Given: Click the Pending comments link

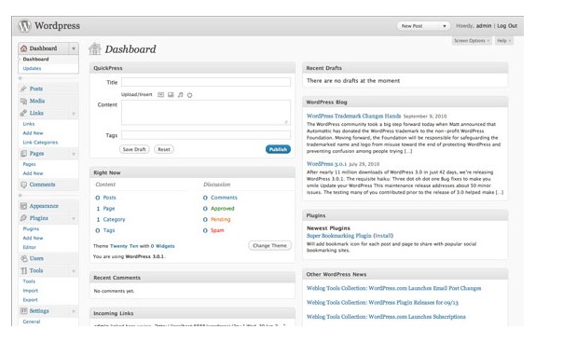Looking at the screenshot, I should pos(221,219).
